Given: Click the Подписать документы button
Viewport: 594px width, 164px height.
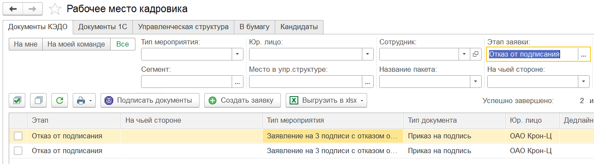Looking at the screenshot, I should point(150,100).
